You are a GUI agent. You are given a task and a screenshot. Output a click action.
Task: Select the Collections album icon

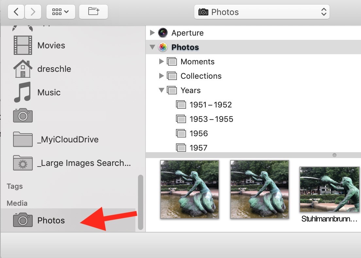click(x=172, y=76)
